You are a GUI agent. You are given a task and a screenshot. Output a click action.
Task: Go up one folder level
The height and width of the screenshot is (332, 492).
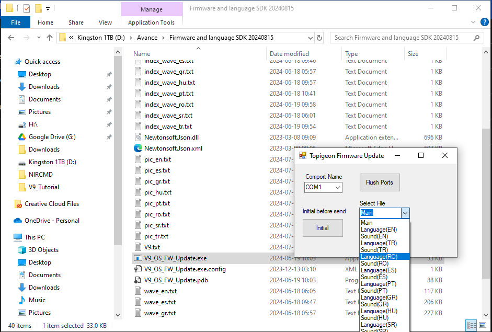click(50, 38)
